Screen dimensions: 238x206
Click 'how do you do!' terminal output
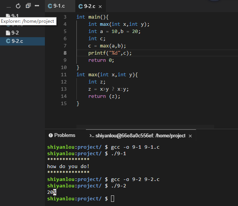point(68,167)
